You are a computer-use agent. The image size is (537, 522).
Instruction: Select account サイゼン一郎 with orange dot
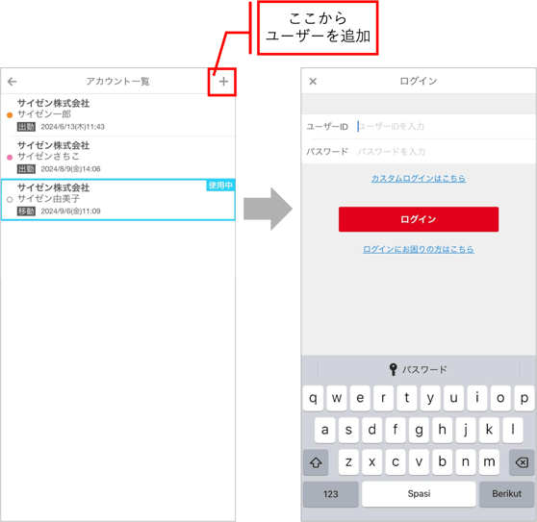click(x=118, y=115)
